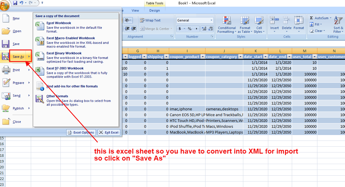Screen dimensions: 345x187
Task: Apply the Comma Style format
Action: (196, 29)
